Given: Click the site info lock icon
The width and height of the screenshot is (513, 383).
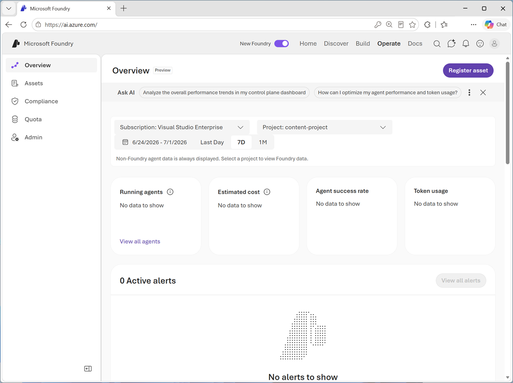Looking at the screenshot, I should (x=38, y=25).
